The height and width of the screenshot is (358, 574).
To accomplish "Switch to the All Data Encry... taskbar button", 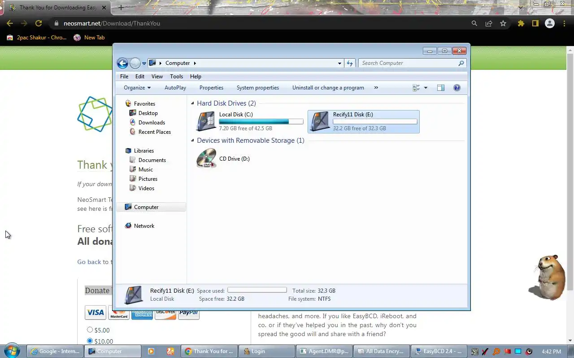I will (x=382, y=351).
